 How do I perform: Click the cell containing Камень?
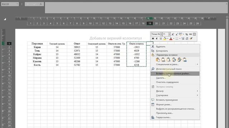[37, 62]
